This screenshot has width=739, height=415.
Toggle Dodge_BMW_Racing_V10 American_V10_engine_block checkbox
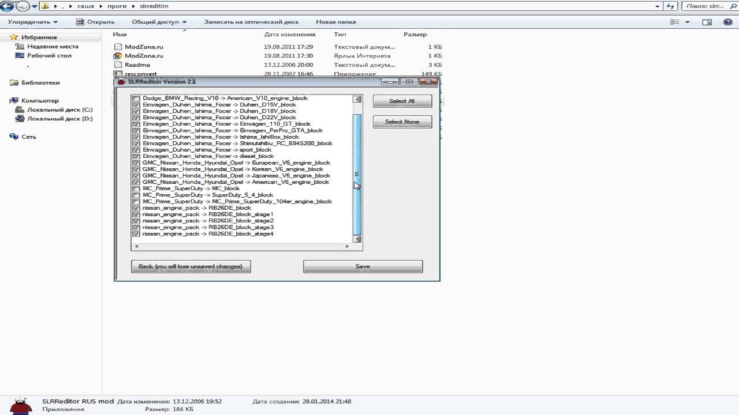[136, 99]
